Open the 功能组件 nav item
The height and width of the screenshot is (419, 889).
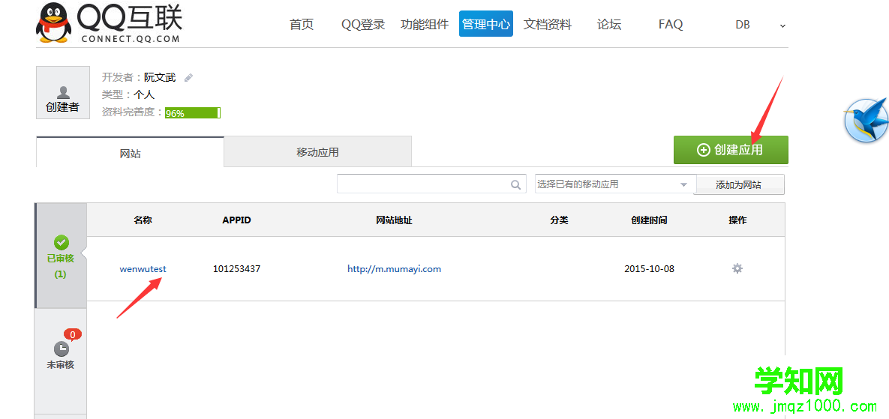(424, 24)
